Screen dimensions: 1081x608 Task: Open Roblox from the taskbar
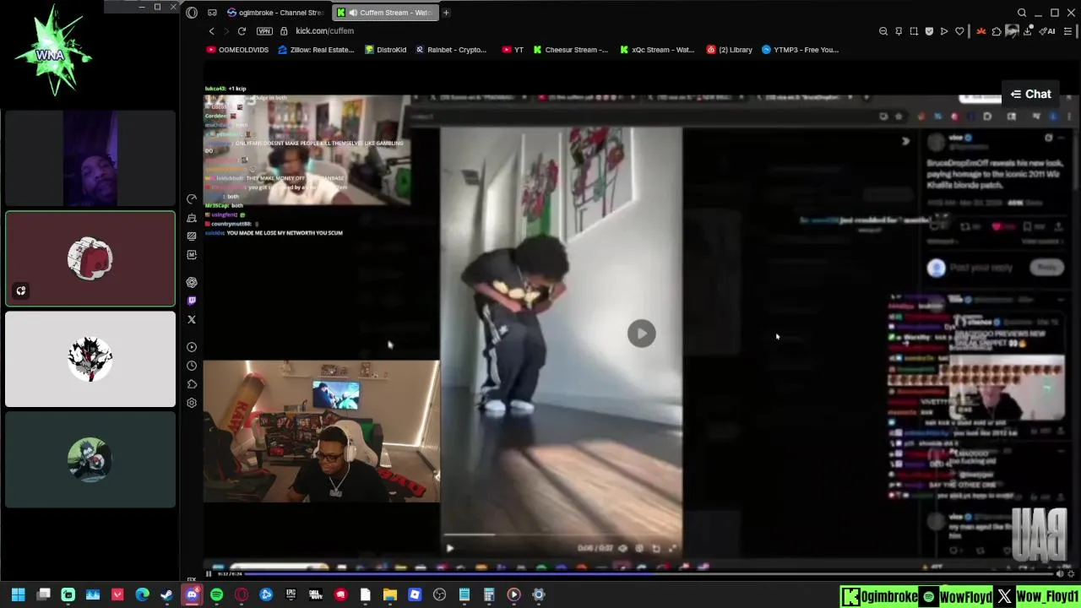415,594
